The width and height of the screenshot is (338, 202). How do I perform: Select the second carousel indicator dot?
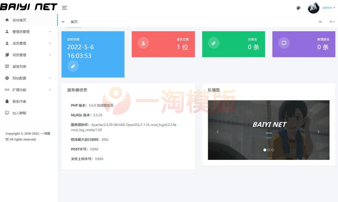[269, 150]
